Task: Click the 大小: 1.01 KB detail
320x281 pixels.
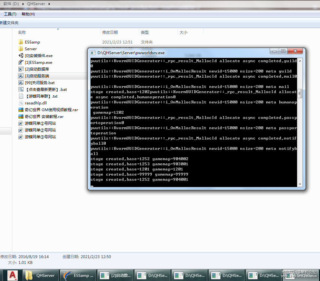Action: (20, 263)
